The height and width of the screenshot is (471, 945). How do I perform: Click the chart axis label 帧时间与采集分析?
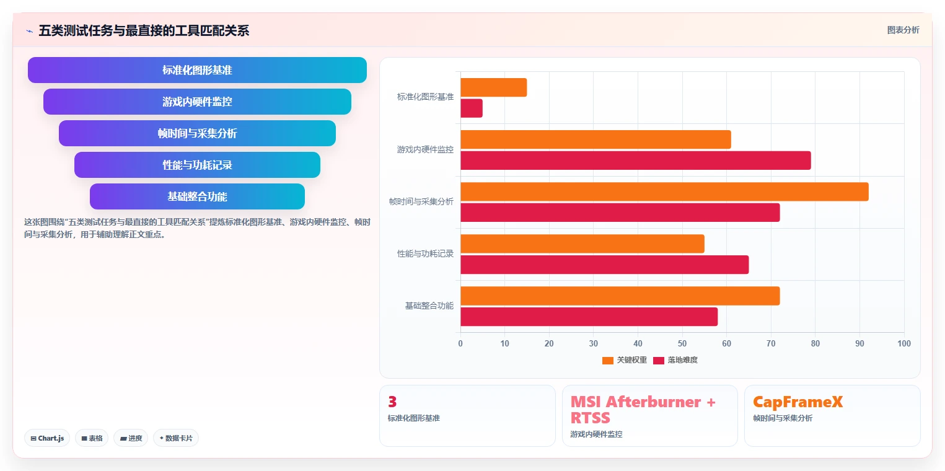pyautogui.click(x=421, y=201)
